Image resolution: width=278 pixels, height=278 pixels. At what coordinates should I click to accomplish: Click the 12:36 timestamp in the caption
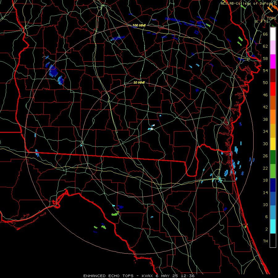pos(187,276)
